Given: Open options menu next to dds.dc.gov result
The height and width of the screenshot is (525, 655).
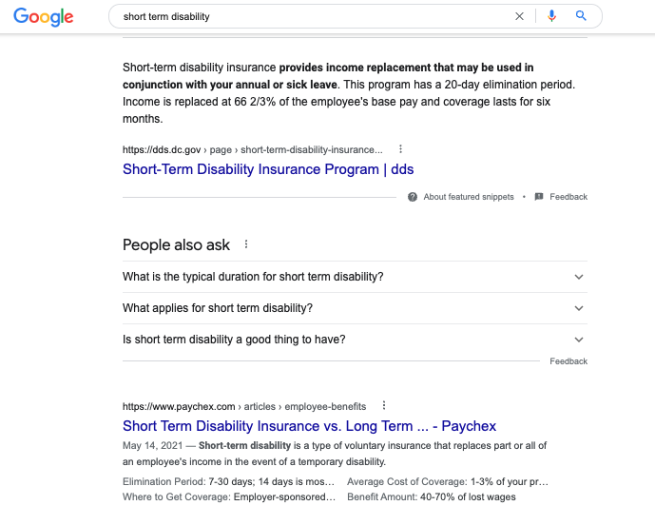Looking at the screenshot, I should (400, 149).
